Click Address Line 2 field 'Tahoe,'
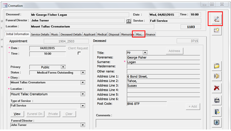 (163, 81)
